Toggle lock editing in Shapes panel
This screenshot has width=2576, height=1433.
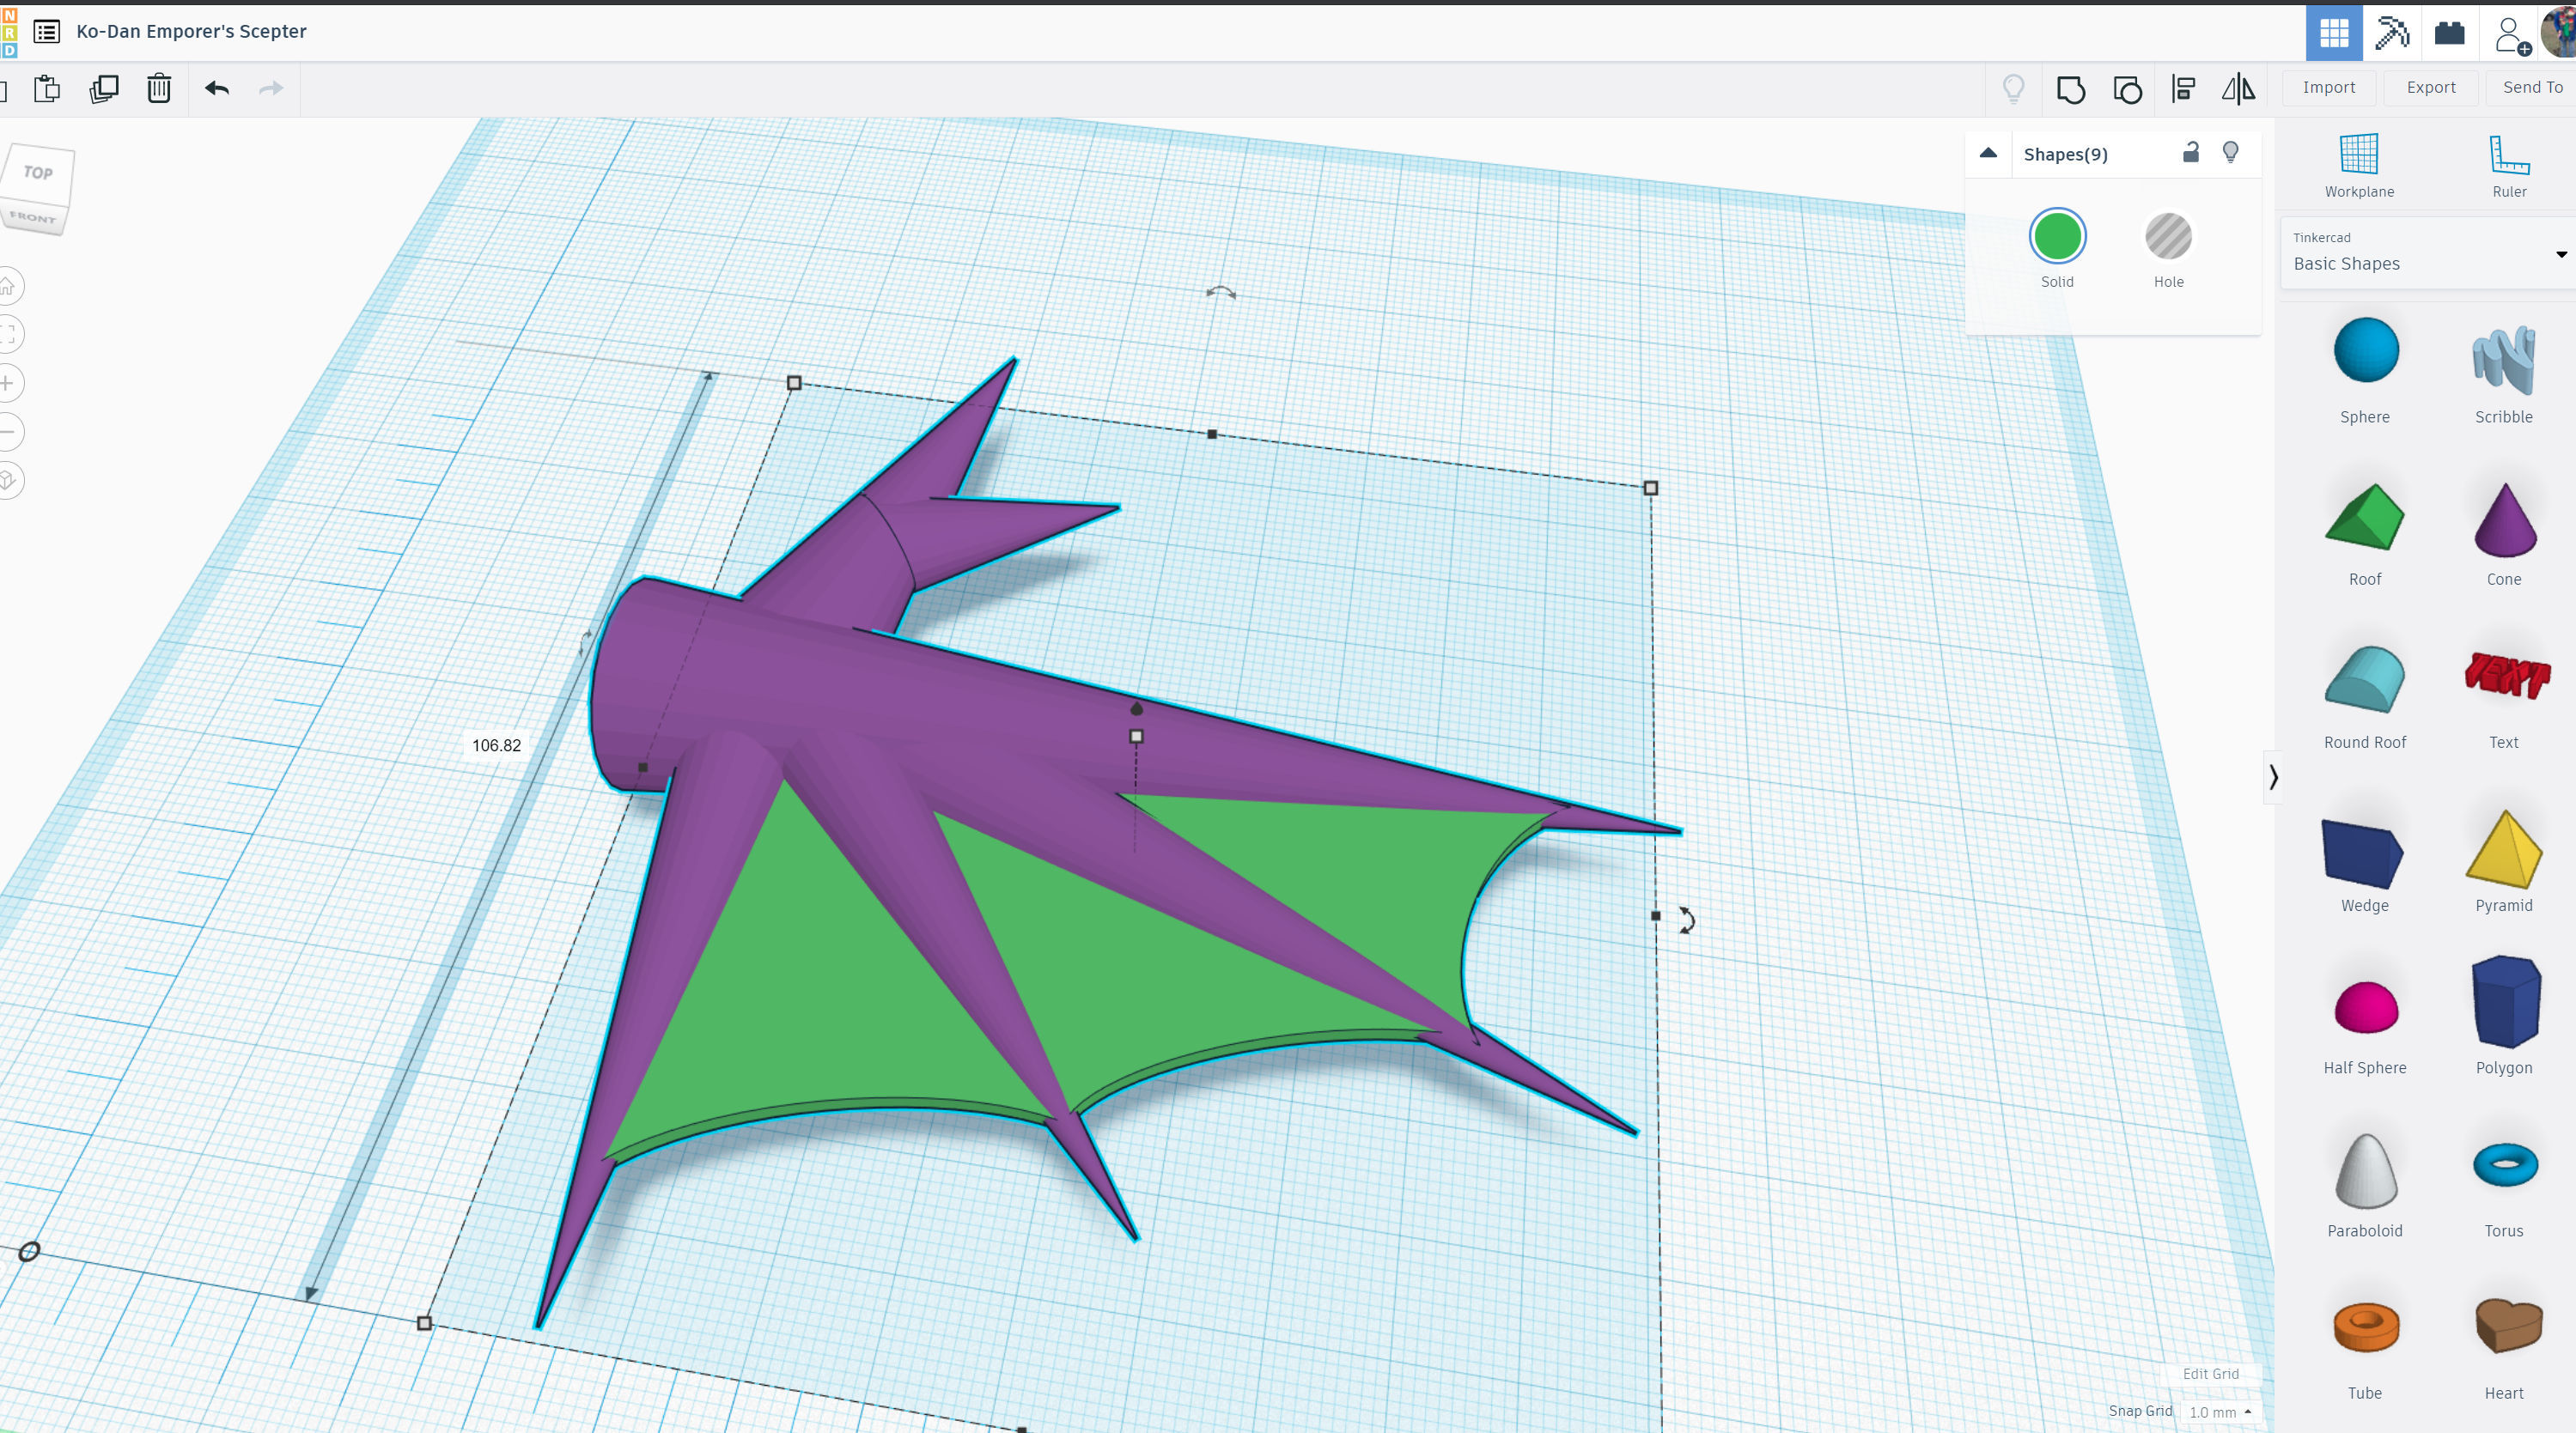[2190, 153]
